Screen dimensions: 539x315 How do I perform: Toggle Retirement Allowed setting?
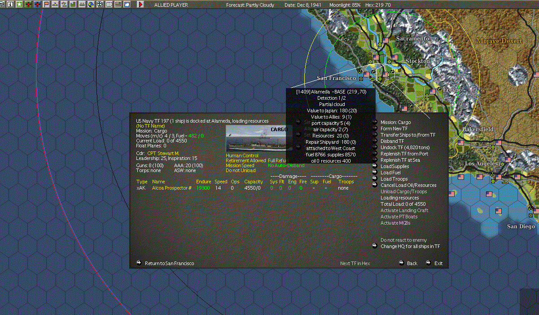(246, 160)
